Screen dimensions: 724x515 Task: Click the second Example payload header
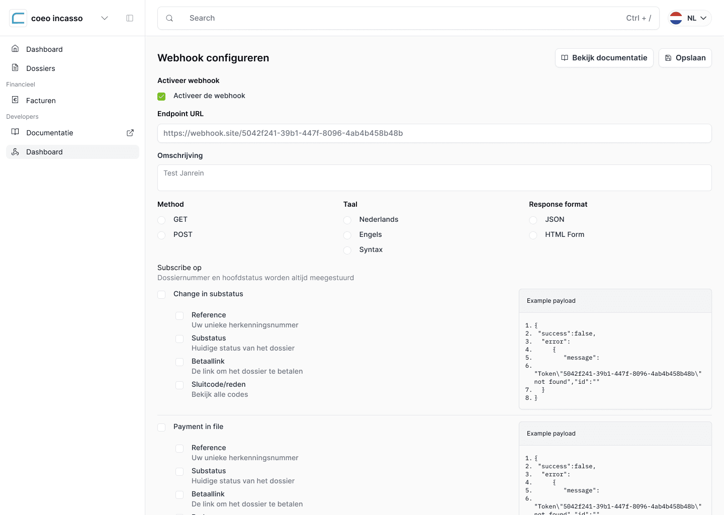coord(615,434)
